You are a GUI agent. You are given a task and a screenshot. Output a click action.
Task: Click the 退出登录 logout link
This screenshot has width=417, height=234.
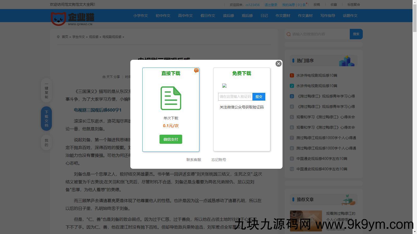tap(271, 5)
